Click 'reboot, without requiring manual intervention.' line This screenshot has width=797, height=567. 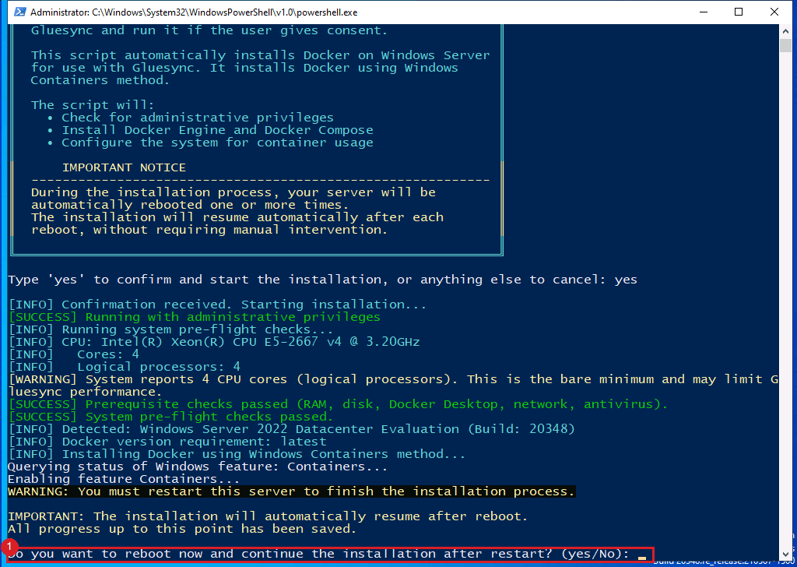coord(209,230)
